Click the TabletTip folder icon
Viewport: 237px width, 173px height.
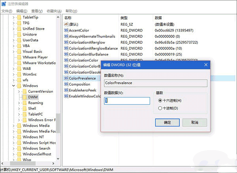pyautogui.click(x=19, y=17)
